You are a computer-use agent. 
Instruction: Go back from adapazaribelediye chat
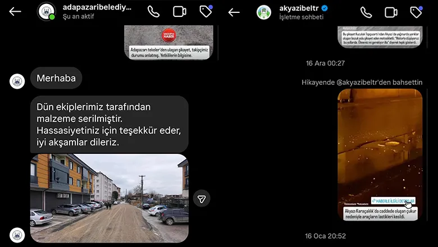[x=15, y=11]
